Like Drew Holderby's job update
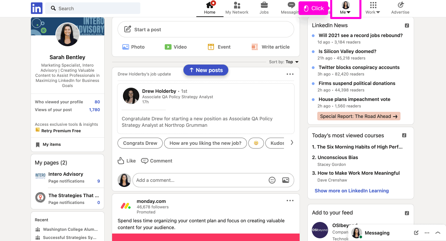The width and height of the screenshot is (446, 241). pyautogui.click(x=127, y=161)
